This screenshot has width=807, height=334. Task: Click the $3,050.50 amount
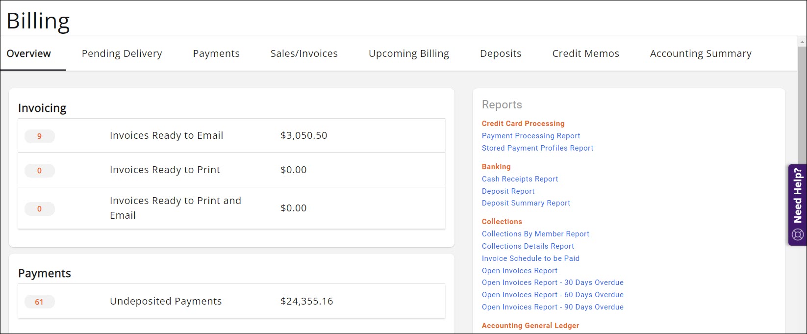[x=303, y=135]
